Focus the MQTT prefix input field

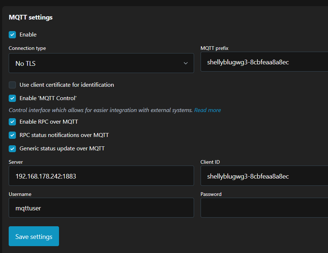click(x=264, y=62)
